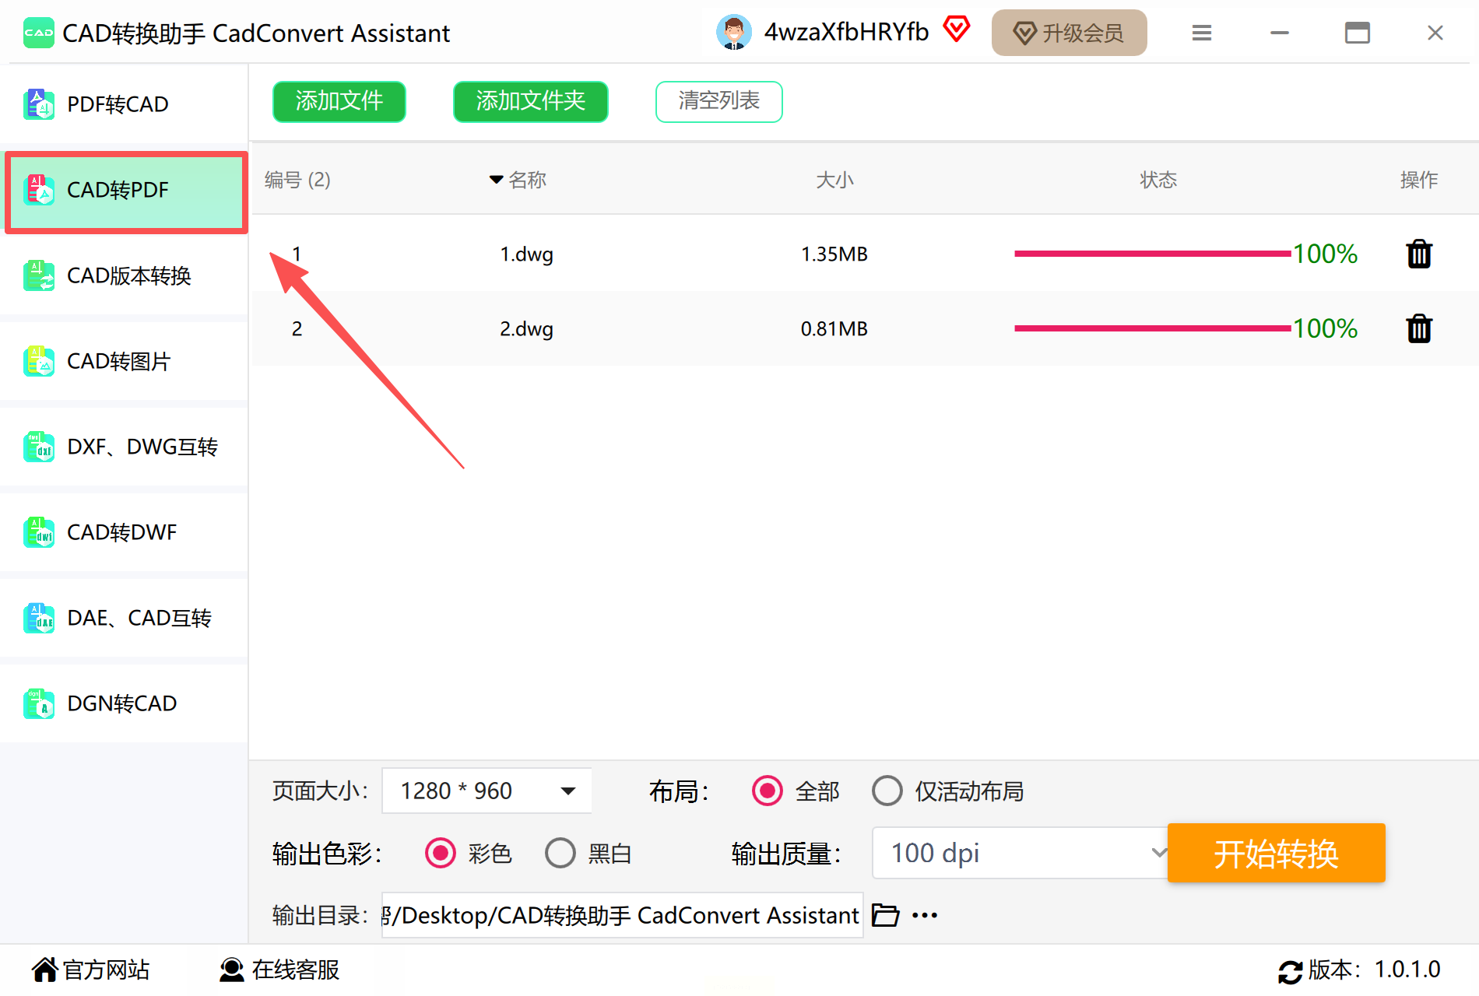Click the DGN转CAD sidebar icon

[x=39, y=703]
